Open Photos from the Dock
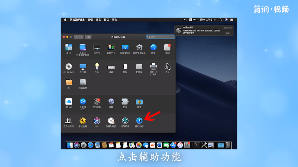Screen dimensions: 298x167 [139, 145]
